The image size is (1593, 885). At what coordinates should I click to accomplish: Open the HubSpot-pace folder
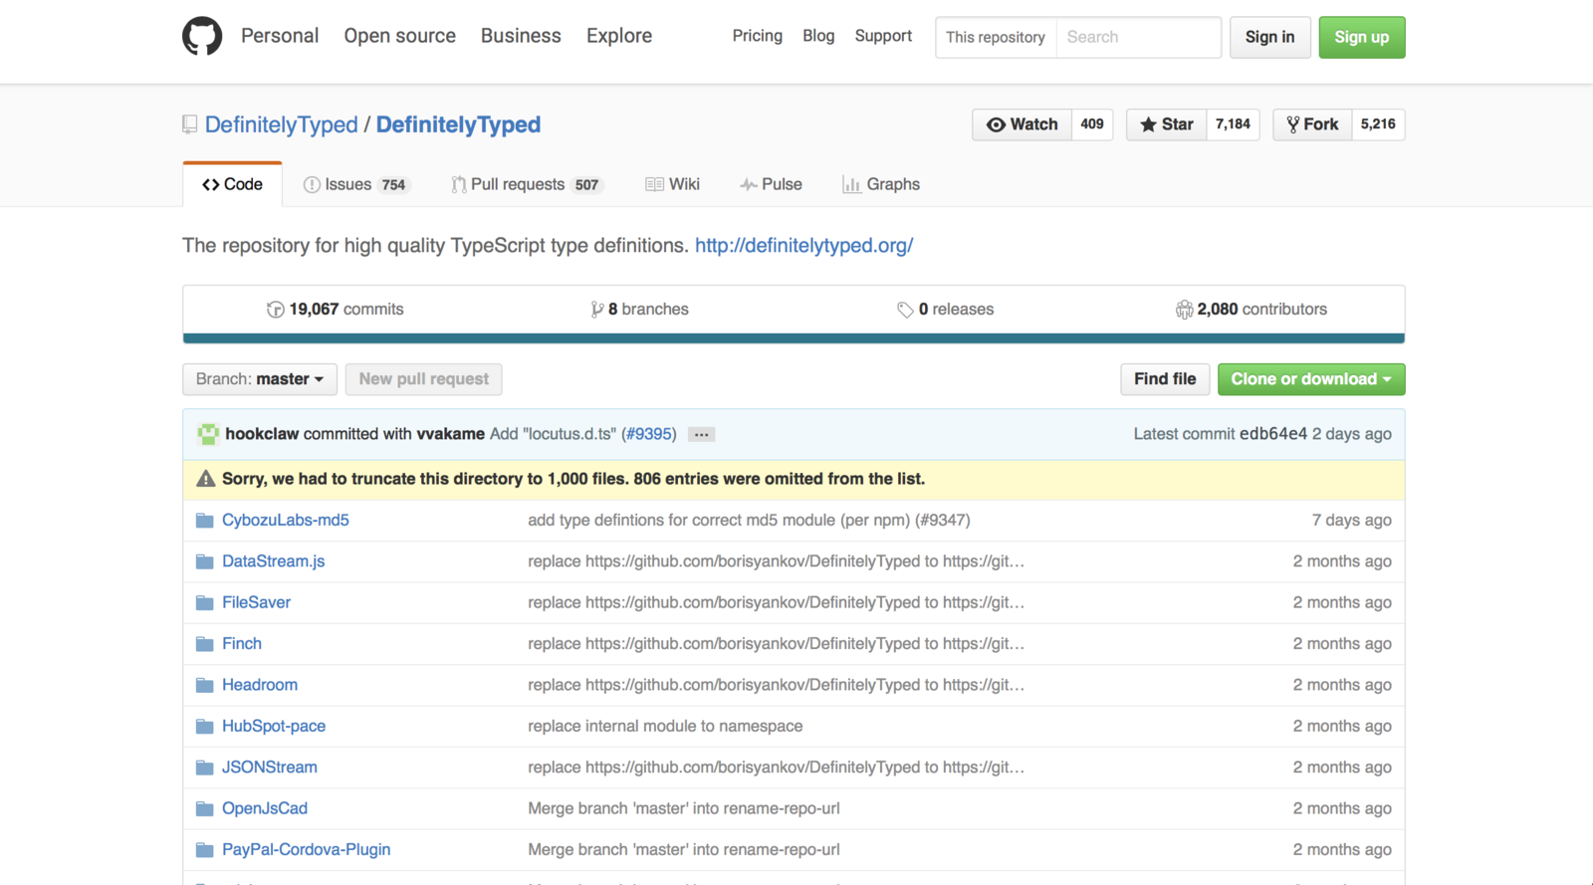coord(274,727)
